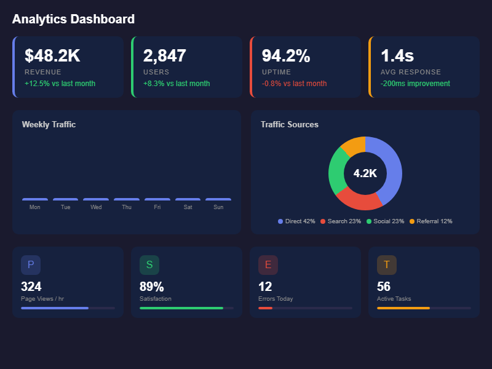This screenshot has height=369, width=492.
Task: Click the Sunday traffic bar
Action: click(218, 199)
